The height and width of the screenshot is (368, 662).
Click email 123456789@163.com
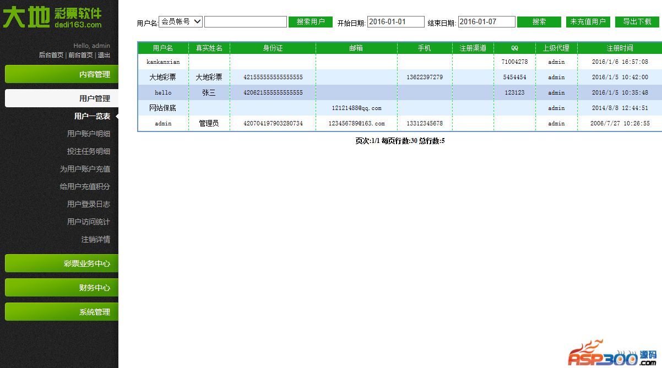356,124
